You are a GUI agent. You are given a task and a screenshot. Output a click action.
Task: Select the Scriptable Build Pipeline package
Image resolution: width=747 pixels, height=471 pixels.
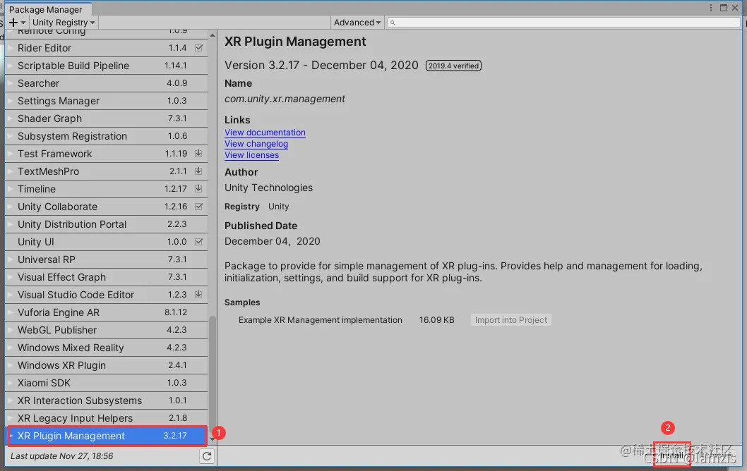click(x=106, y=65)
